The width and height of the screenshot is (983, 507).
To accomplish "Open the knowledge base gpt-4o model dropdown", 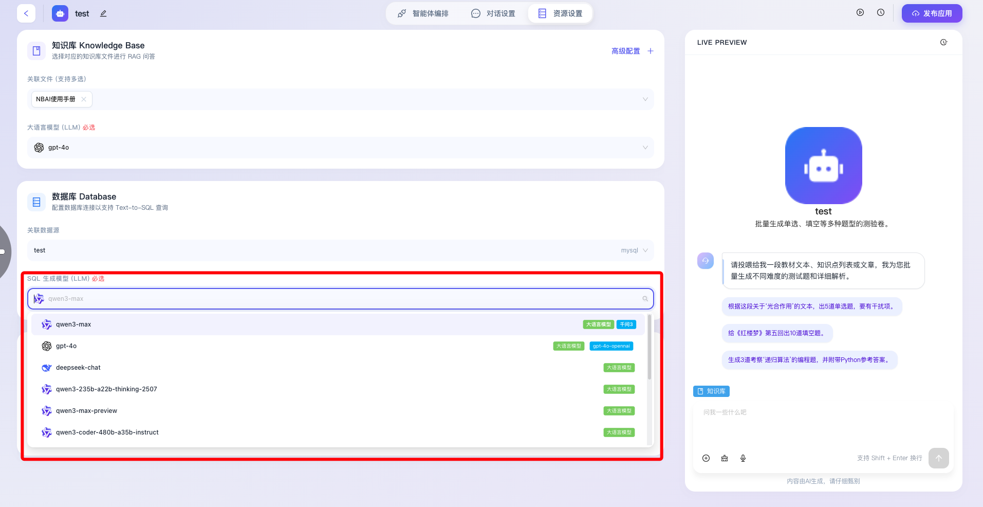I will click(645, 148).
